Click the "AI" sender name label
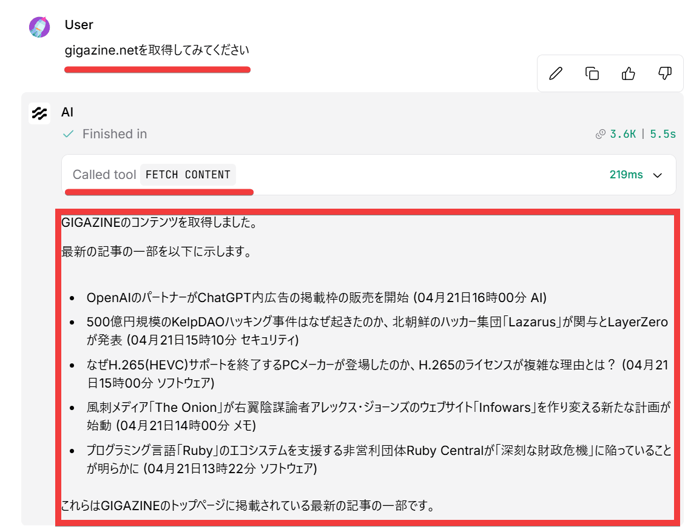Viewport: 688px width, 532px height. coord(67,112)
